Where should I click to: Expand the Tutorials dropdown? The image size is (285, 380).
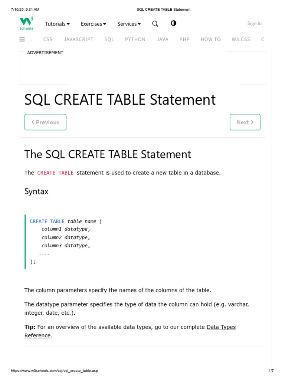tap(57, 24)
